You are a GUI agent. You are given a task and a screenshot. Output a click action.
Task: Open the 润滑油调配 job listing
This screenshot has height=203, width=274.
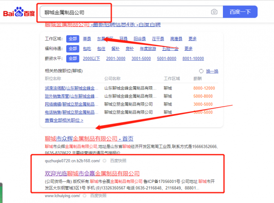(x=70, y=88)
